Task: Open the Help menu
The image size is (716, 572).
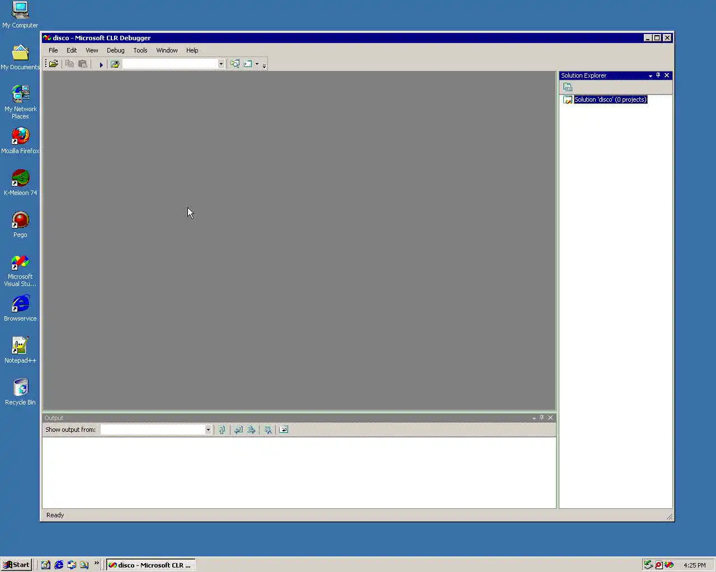Action: click(192, 50)
